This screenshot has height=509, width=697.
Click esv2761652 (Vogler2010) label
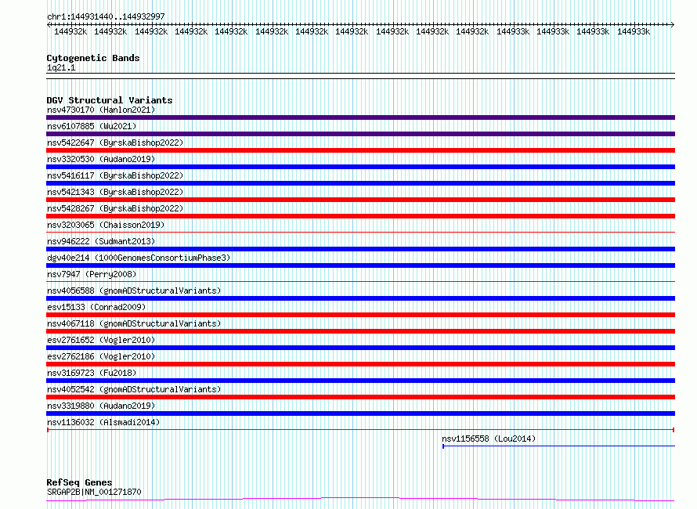[101, 340]
